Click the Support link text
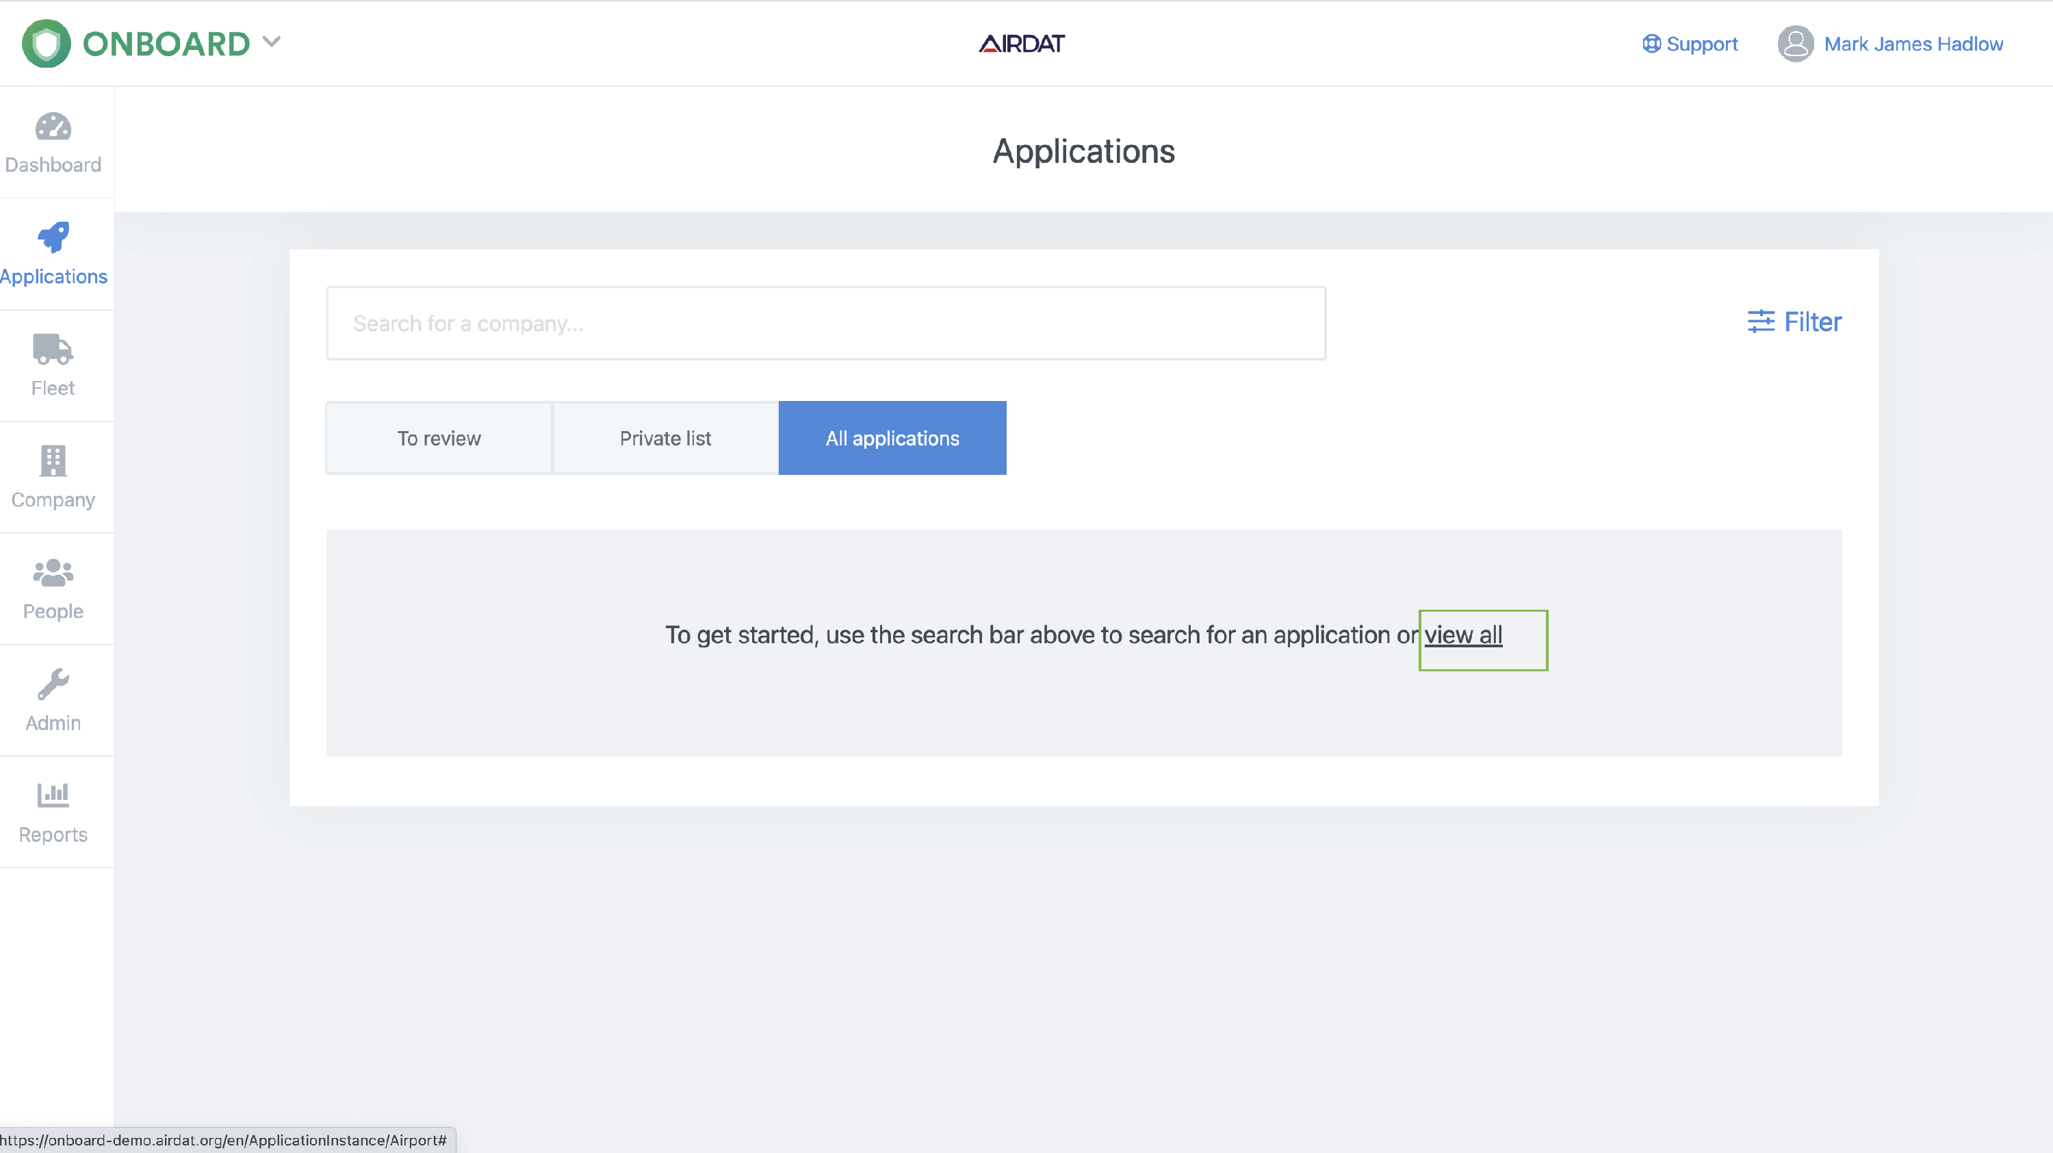 click(1701, 44)
